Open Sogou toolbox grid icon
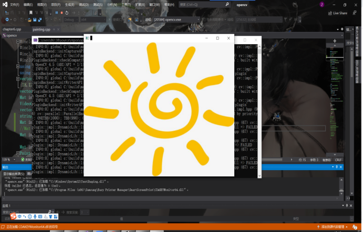 pyautogui.click(x=56, y=216)
